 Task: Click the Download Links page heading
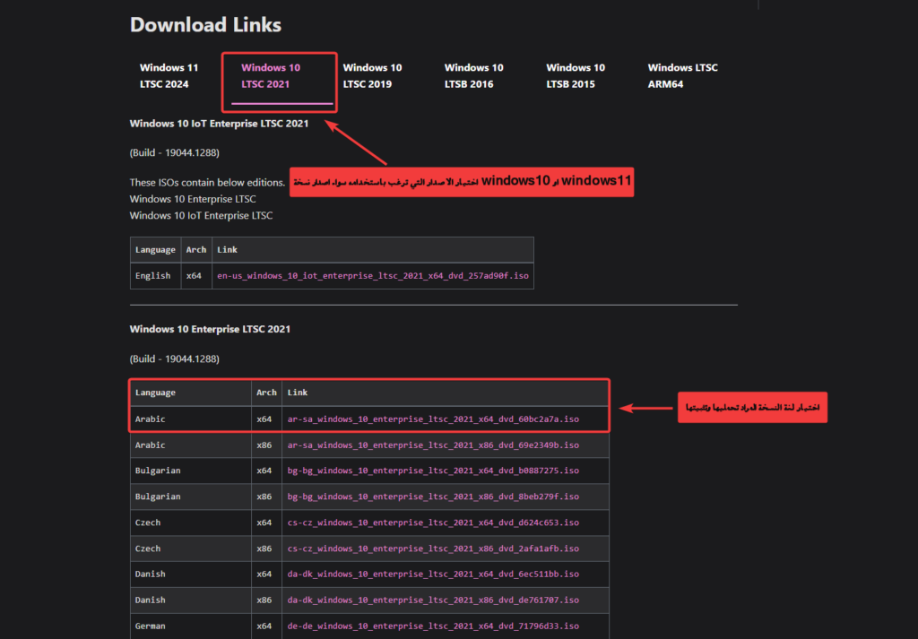(205, 25)
